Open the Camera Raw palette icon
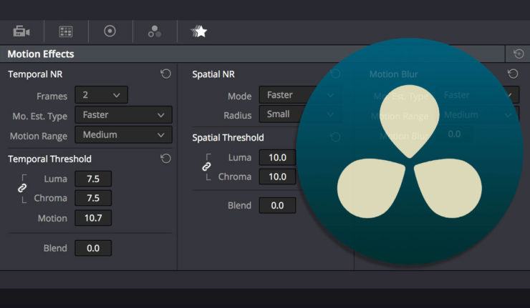Screen dimensions: 530x308 21,31
